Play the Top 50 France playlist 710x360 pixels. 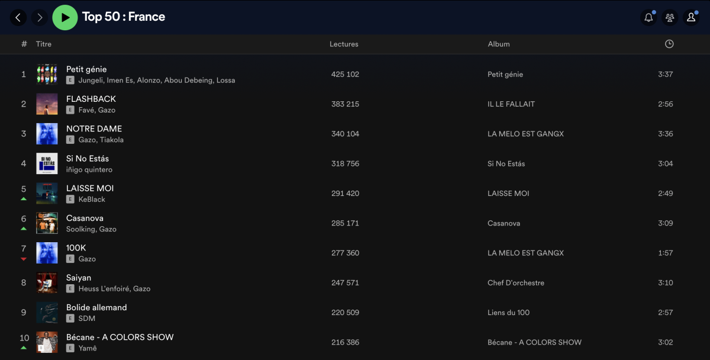pos(65,17)
